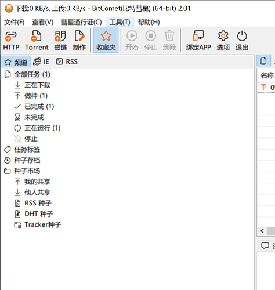Open 彗星通行证(C) menu
Viewport: 275px width, 290px height.
tap(81, 22)
